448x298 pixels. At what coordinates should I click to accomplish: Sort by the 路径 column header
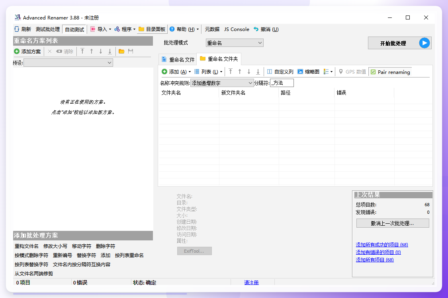[x=307, y=93]
